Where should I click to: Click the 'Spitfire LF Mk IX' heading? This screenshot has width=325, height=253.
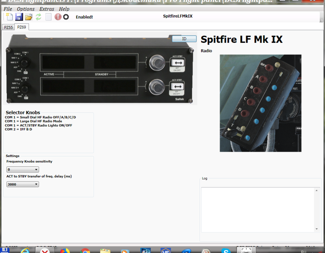click(242, 39)
